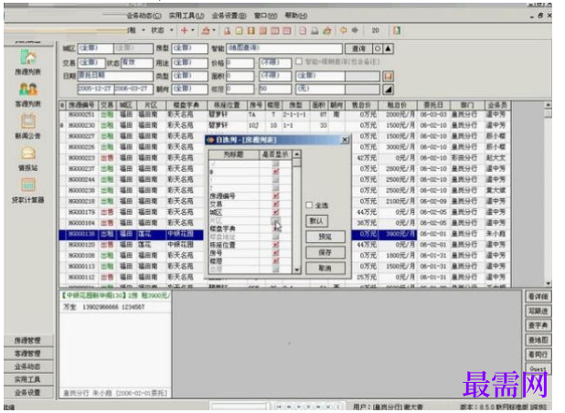
Task: Click the 保存 button in dialog
Action: point(325,252)
